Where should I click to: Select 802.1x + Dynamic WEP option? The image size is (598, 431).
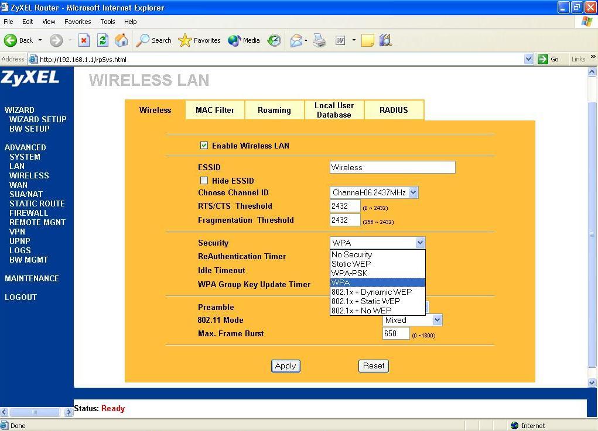(x=378, y=292)
